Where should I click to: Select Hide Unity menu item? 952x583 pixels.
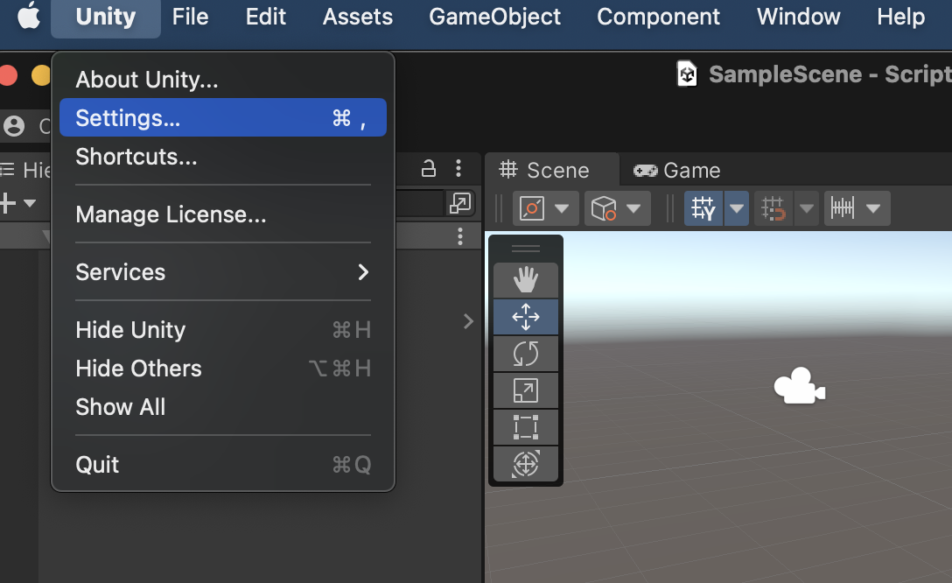[x=223, y=330]
